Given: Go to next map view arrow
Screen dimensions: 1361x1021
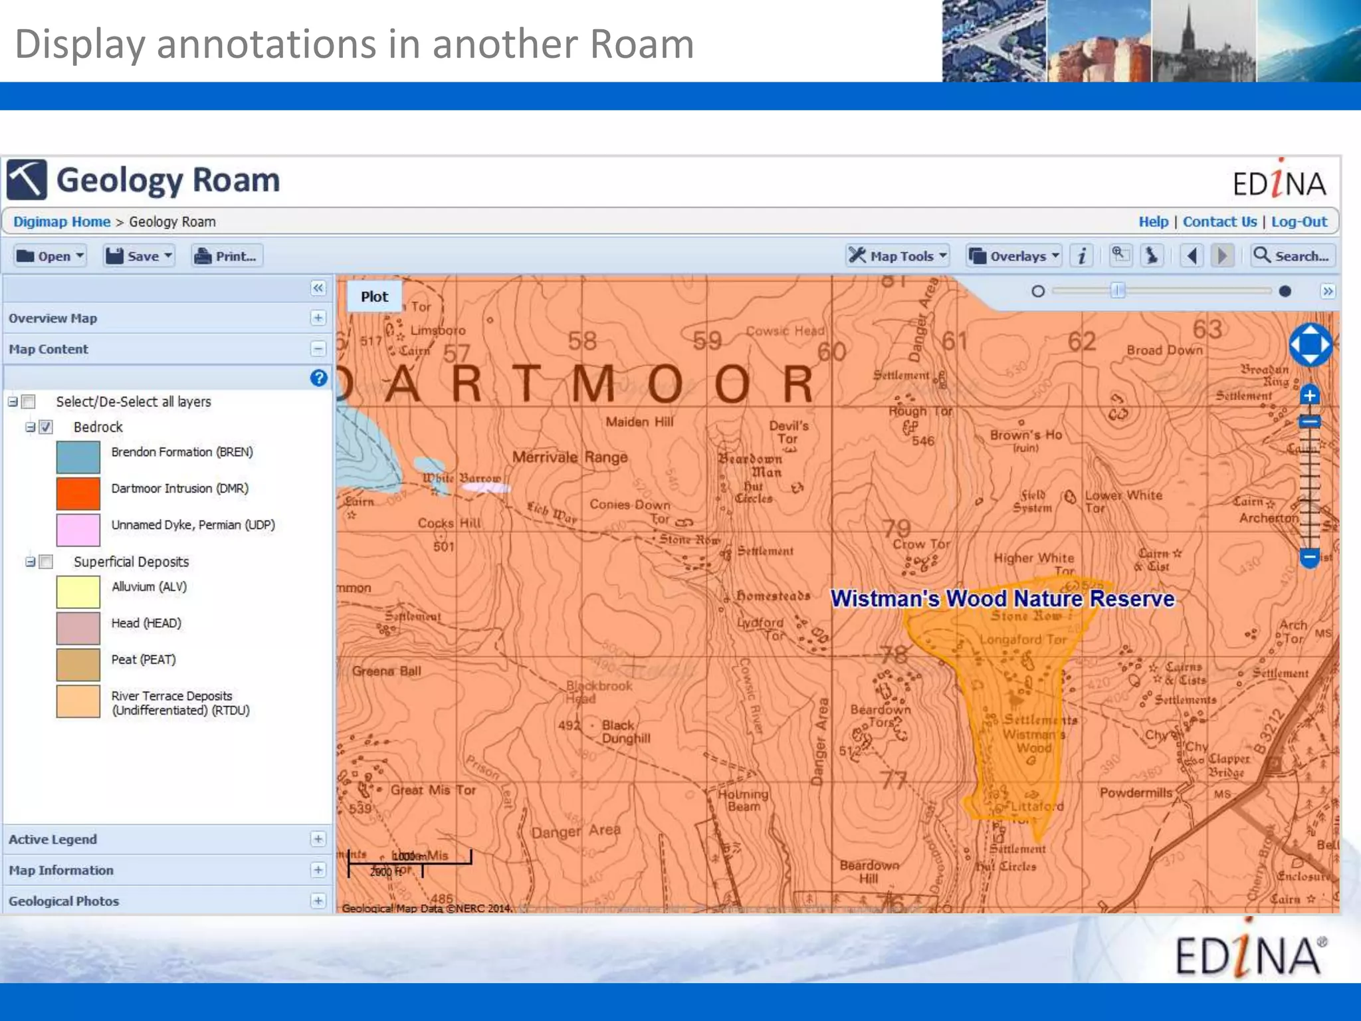Looking at the screenshot, I should click(1222, 256).
